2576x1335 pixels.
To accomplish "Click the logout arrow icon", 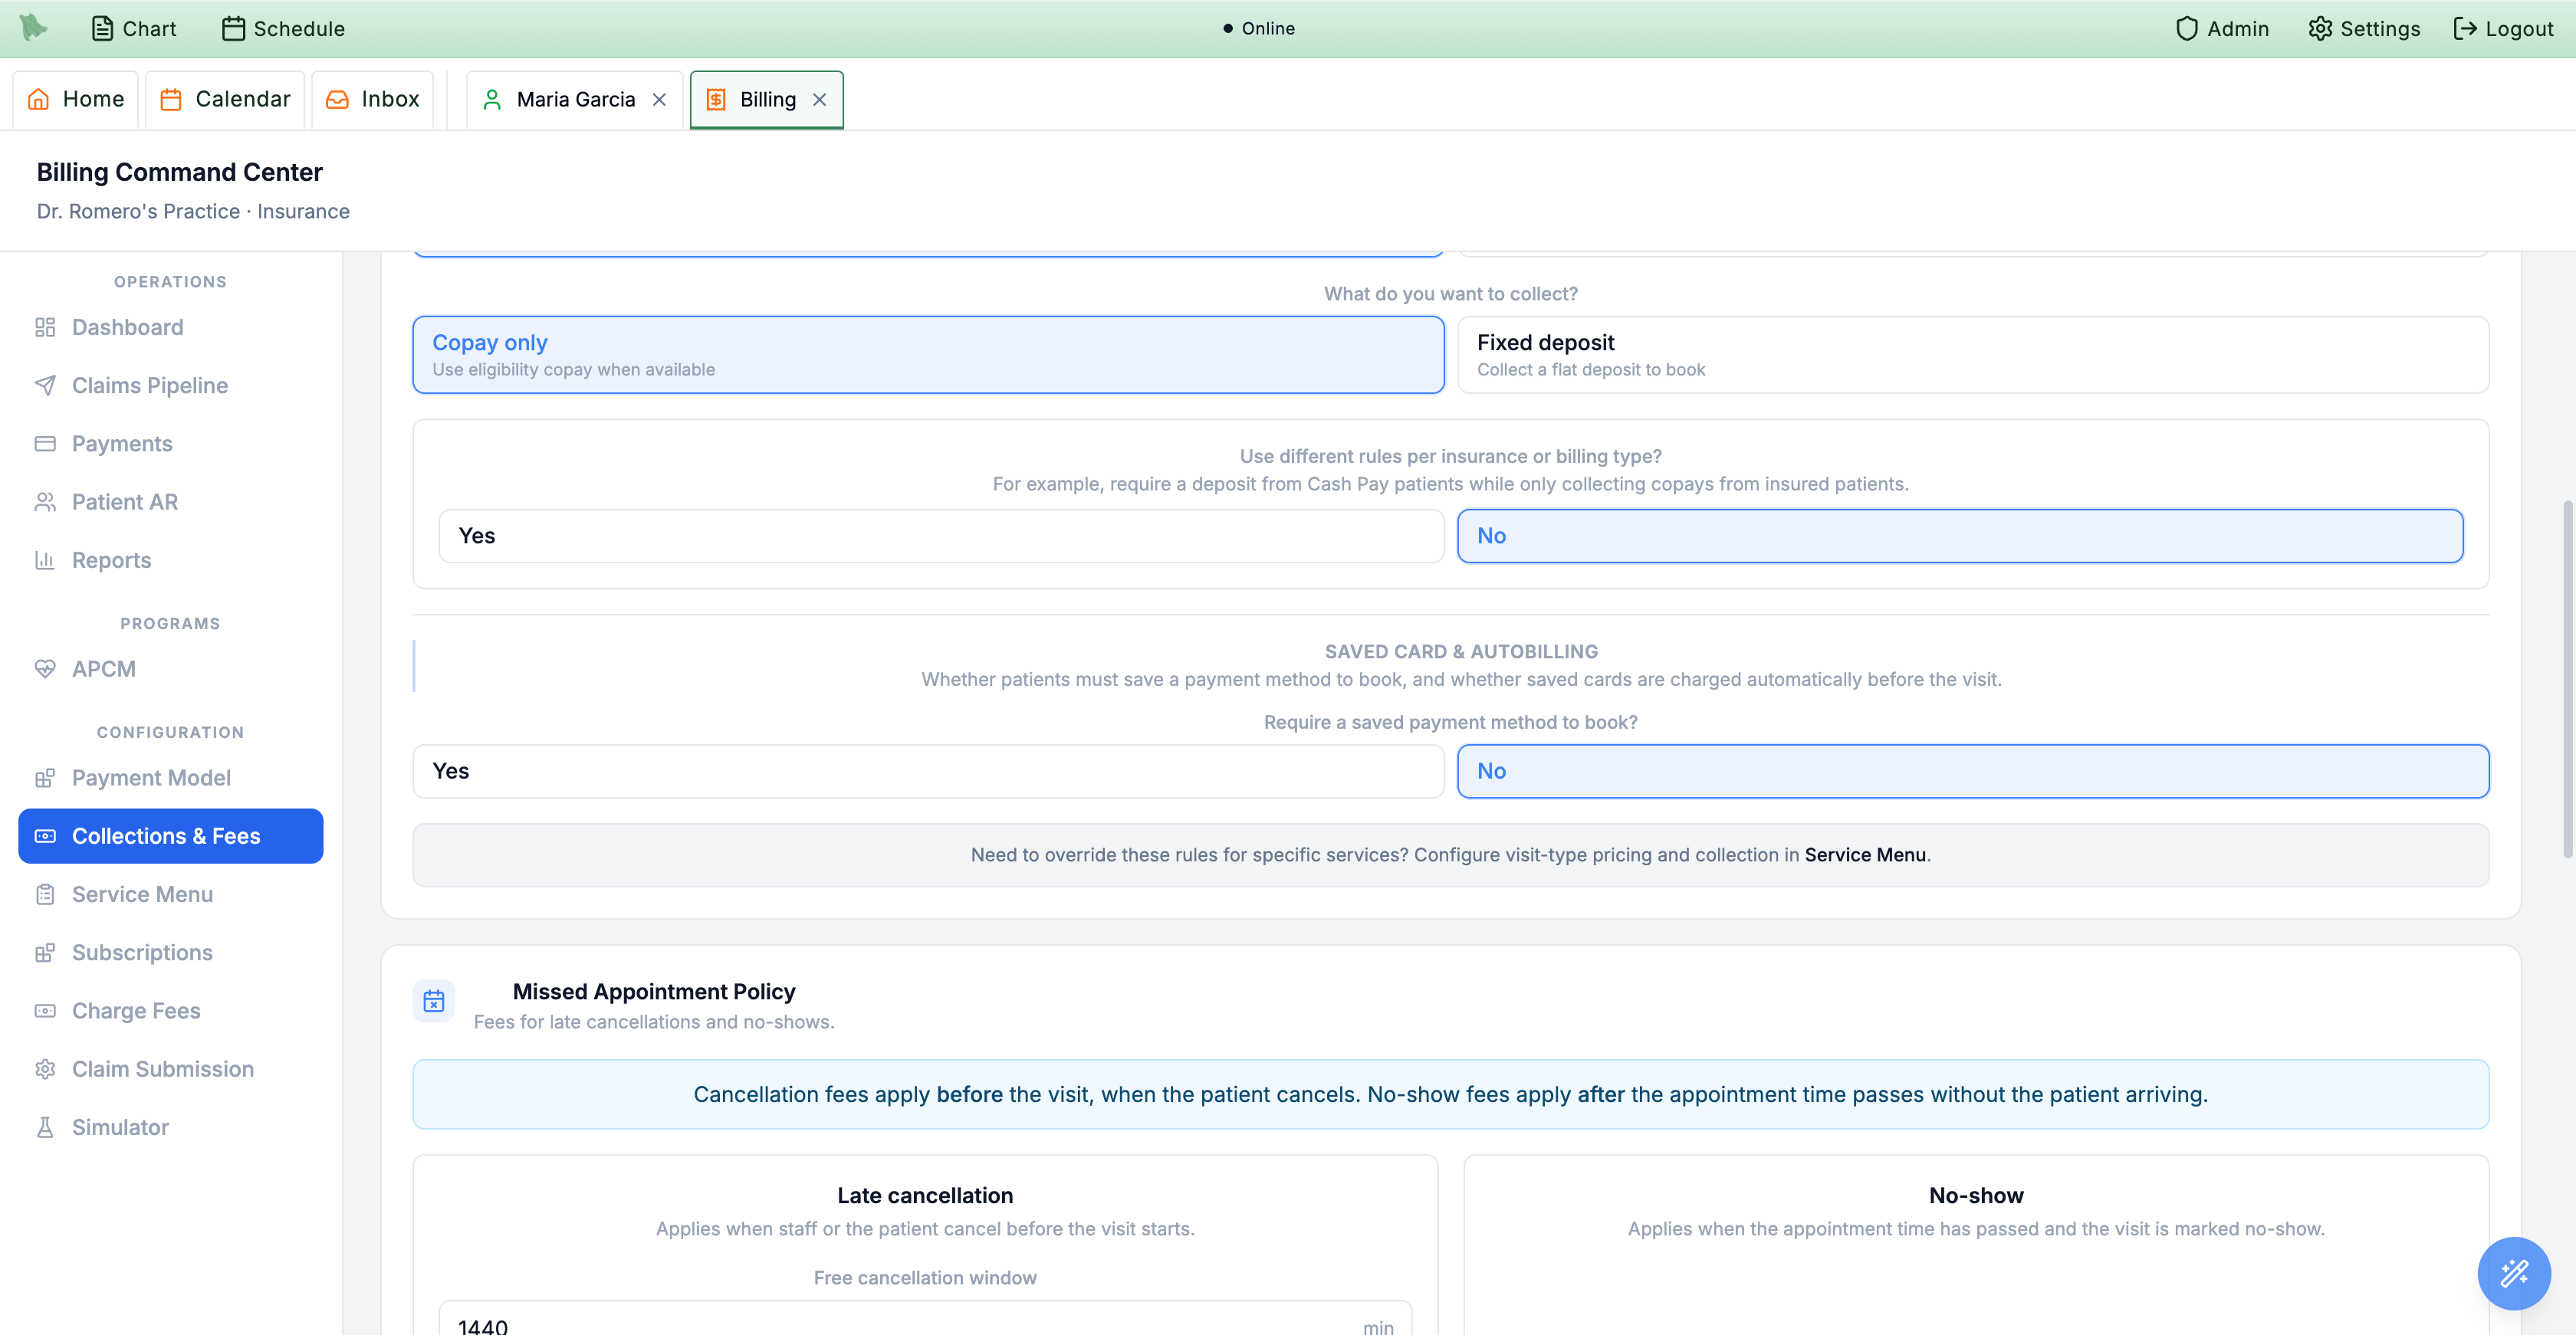I will pyautogui.click(x=2465, y=28).
